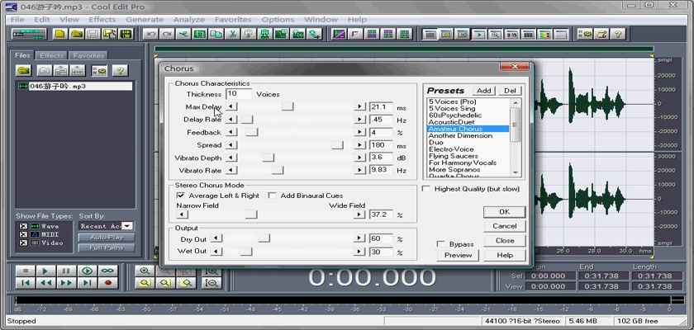Click the Preview button

458,255
